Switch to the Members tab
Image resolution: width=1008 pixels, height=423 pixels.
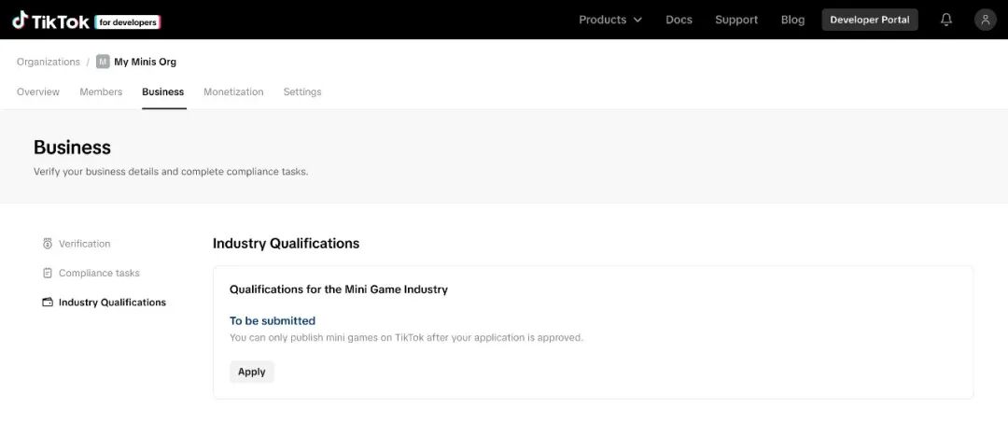(101, 92)
